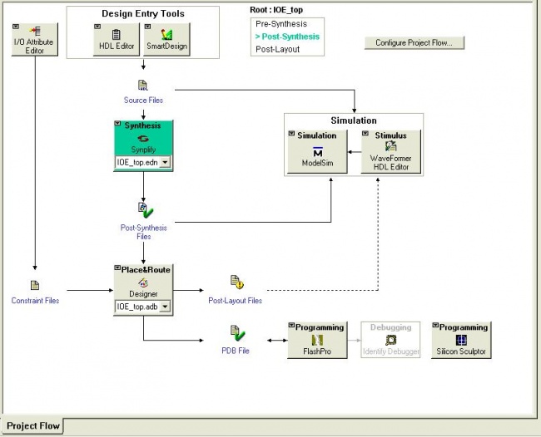
Task: Click the Designer label text
Action: click(x=143, y=294)
